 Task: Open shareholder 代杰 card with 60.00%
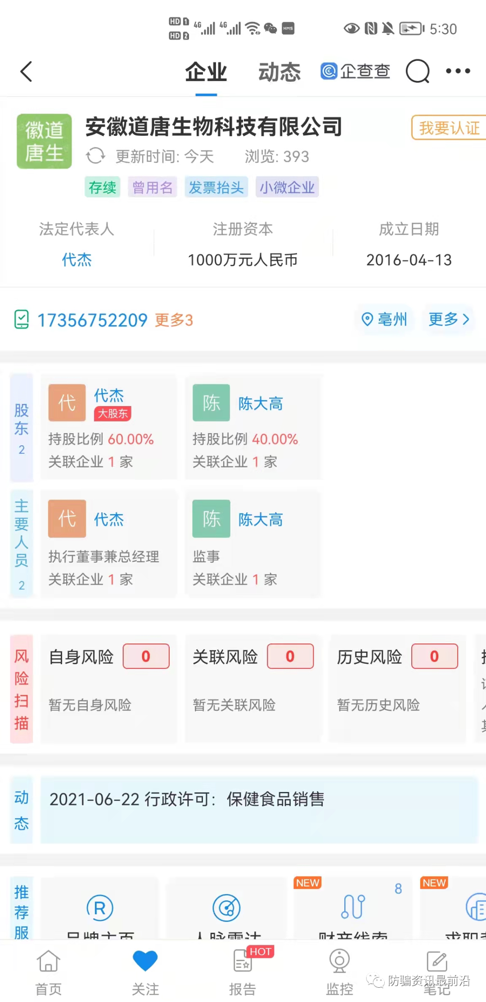tap(109, 427)
